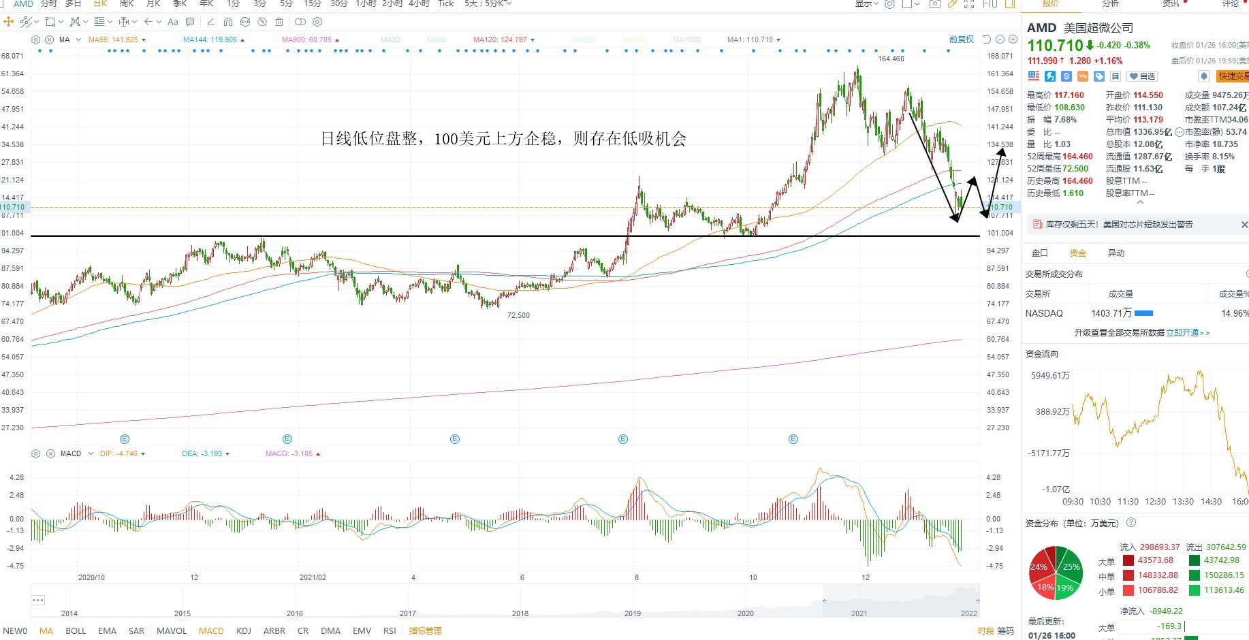This screenshot has height=640, width=1249.
Task: Switch to 月K monthly chart period
Action: 153,3
